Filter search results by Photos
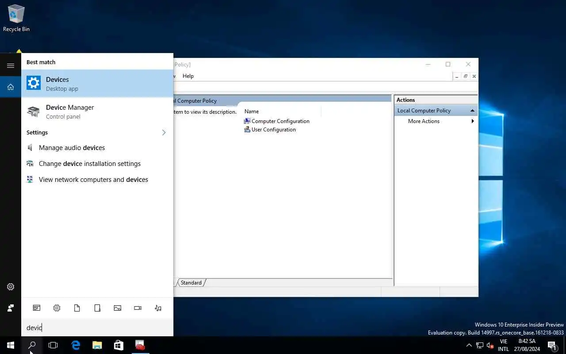This screenshot has width=566, height=354. (x=118, y=308)
